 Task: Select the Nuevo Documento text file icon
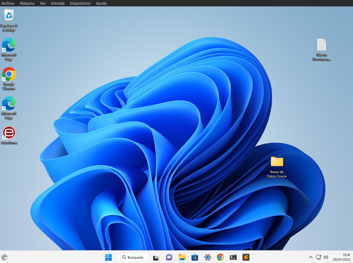pos(321,50)
